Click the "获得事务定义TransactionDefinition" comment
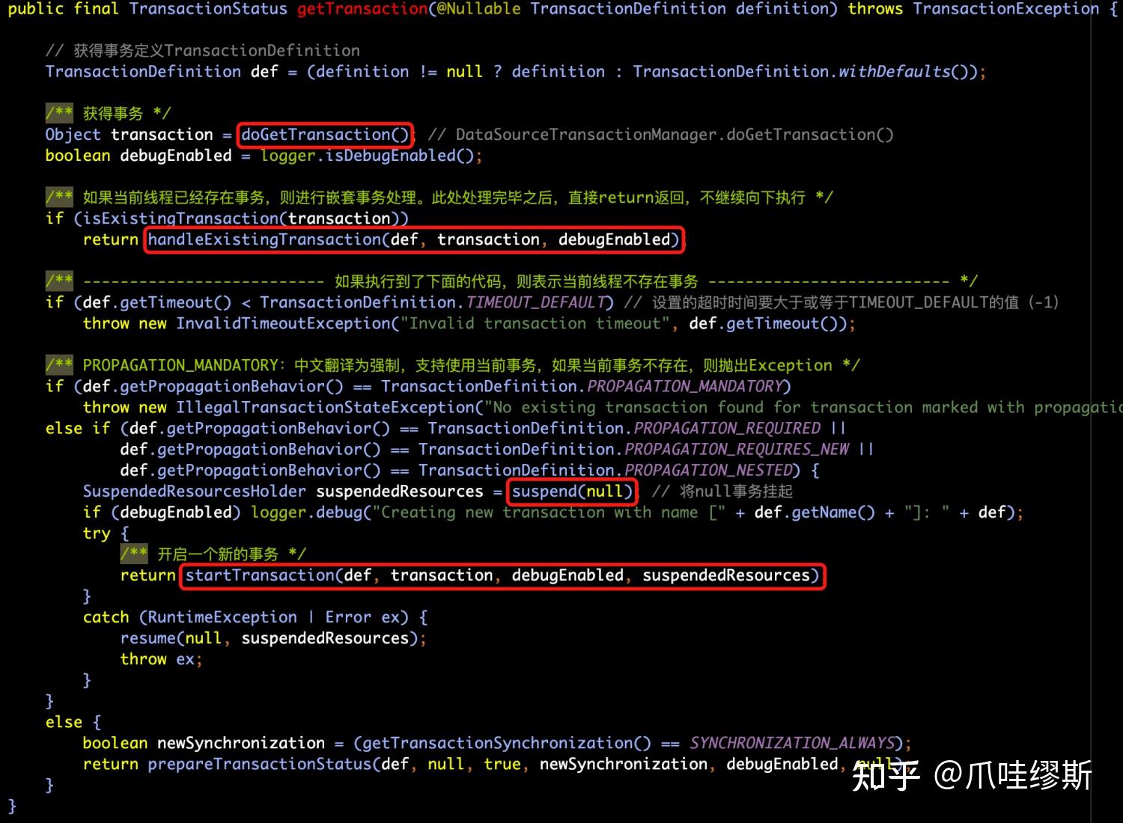Viewport: 1123px width, 823px height. pyautogui.click(x=203, y=51)
